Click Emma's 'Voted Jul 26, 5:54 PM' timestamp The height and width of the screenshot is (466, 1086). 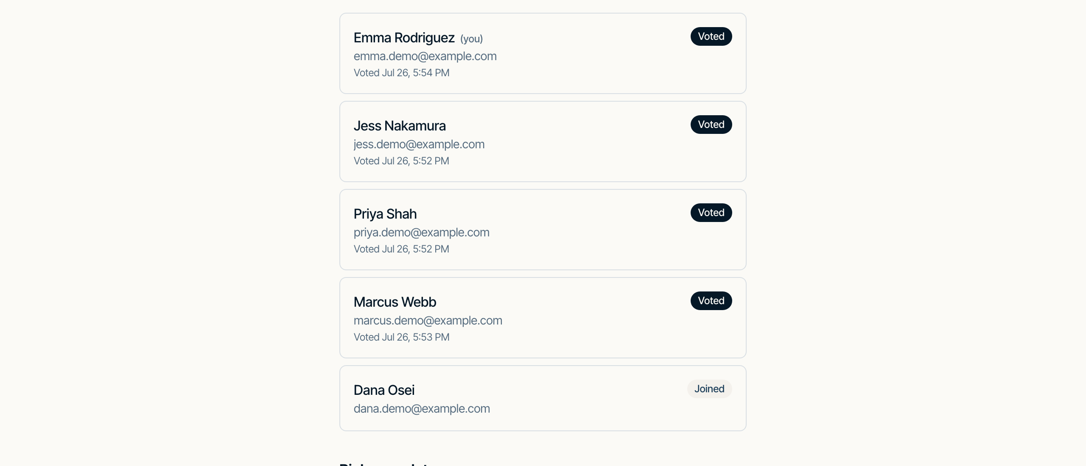[401, 73]
